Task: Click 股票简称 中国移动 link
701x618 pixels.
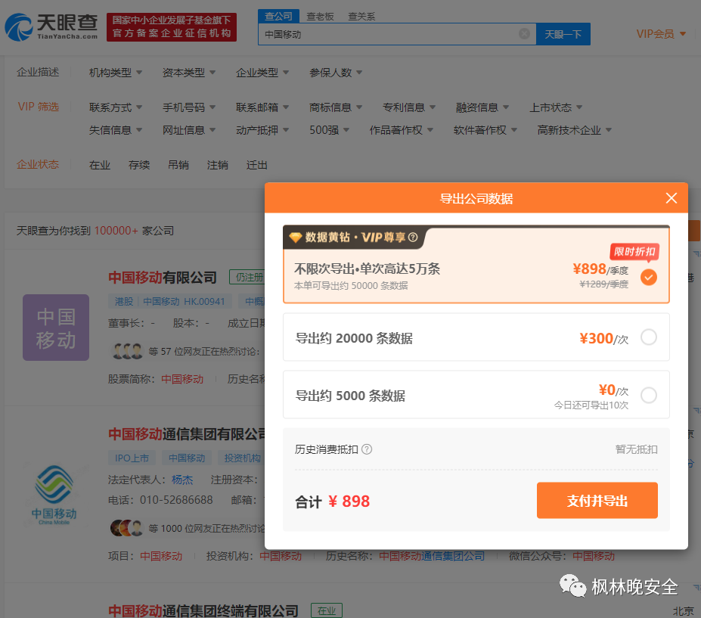Action: [x=182, y=379]
